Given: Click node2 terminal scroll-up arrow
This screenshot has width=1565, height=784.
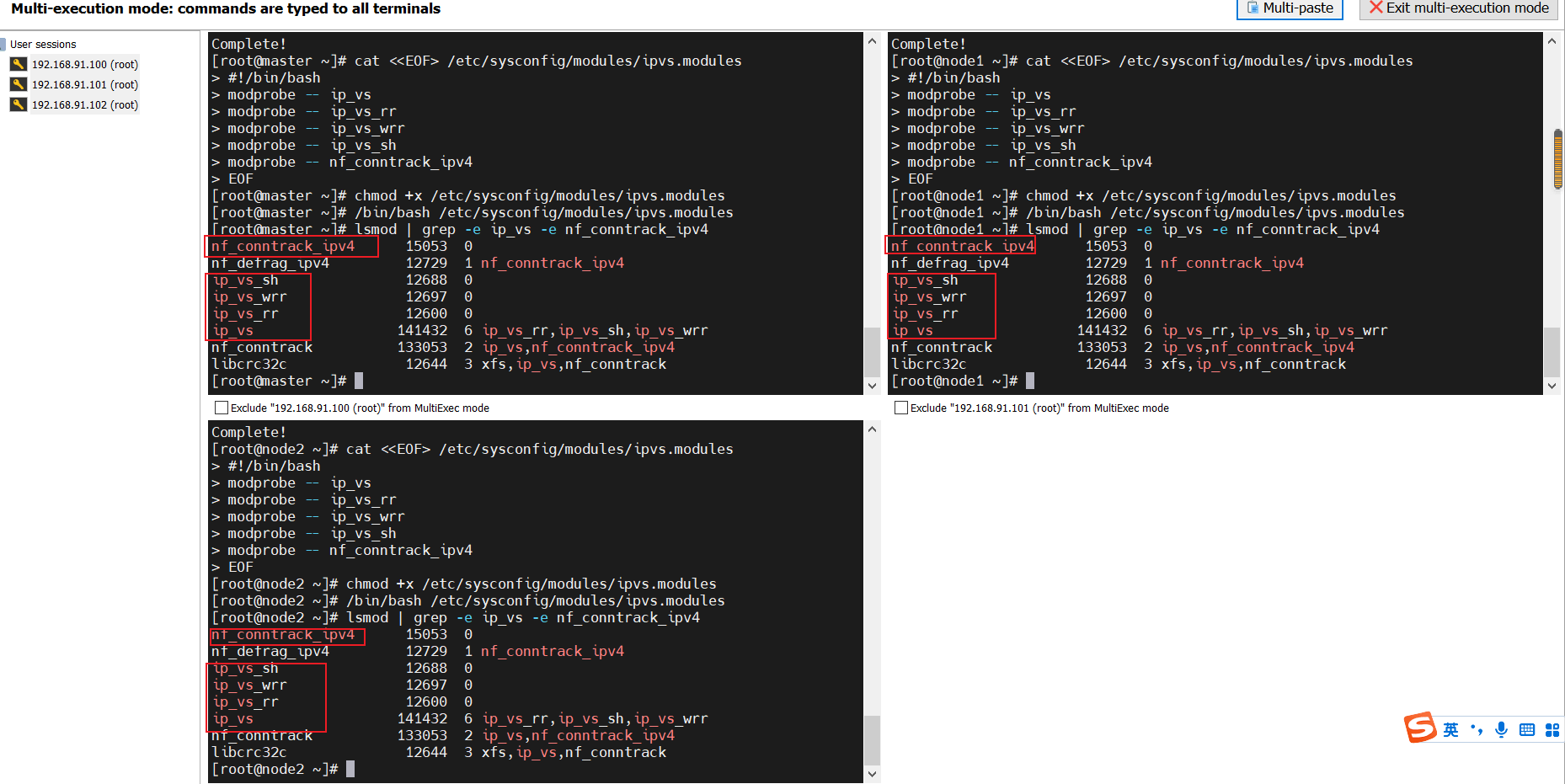Looking at the screenshot, I should tap(872, 429).
